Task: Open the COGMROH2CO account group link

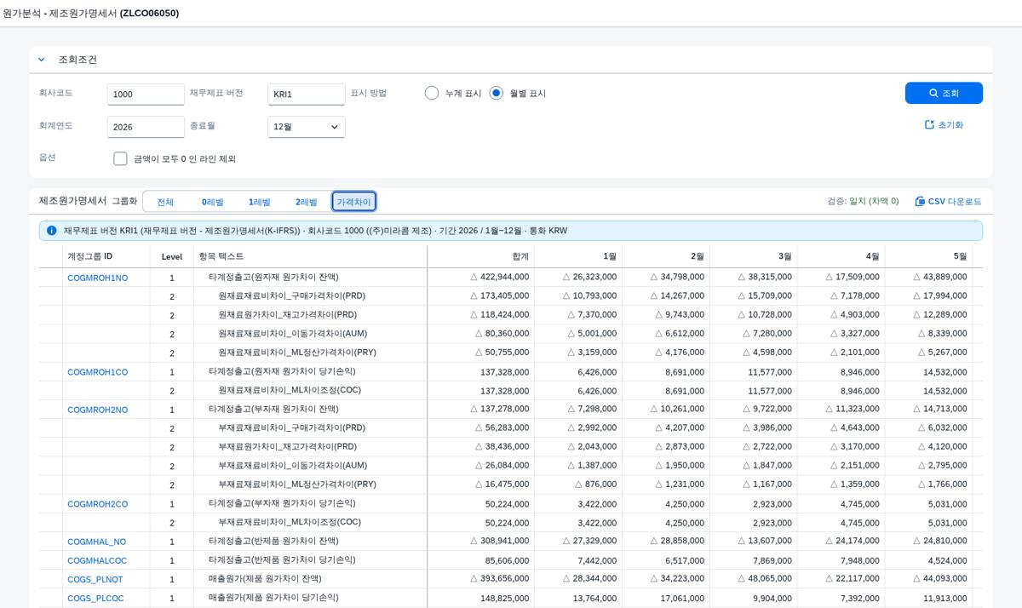Action: point(97,504)
